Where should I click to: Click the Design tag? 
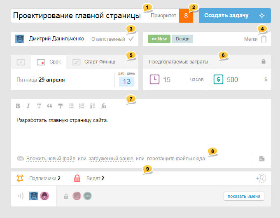tap(182, 39)
